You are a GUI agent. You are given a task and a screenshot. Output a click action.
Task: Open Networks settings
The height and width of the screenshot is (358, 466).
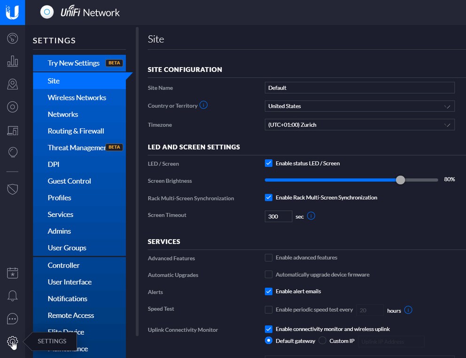(79, 114)
